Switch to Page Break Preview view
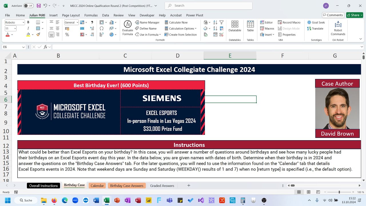Viewport: 366px width, 206px height. point(318,192)
